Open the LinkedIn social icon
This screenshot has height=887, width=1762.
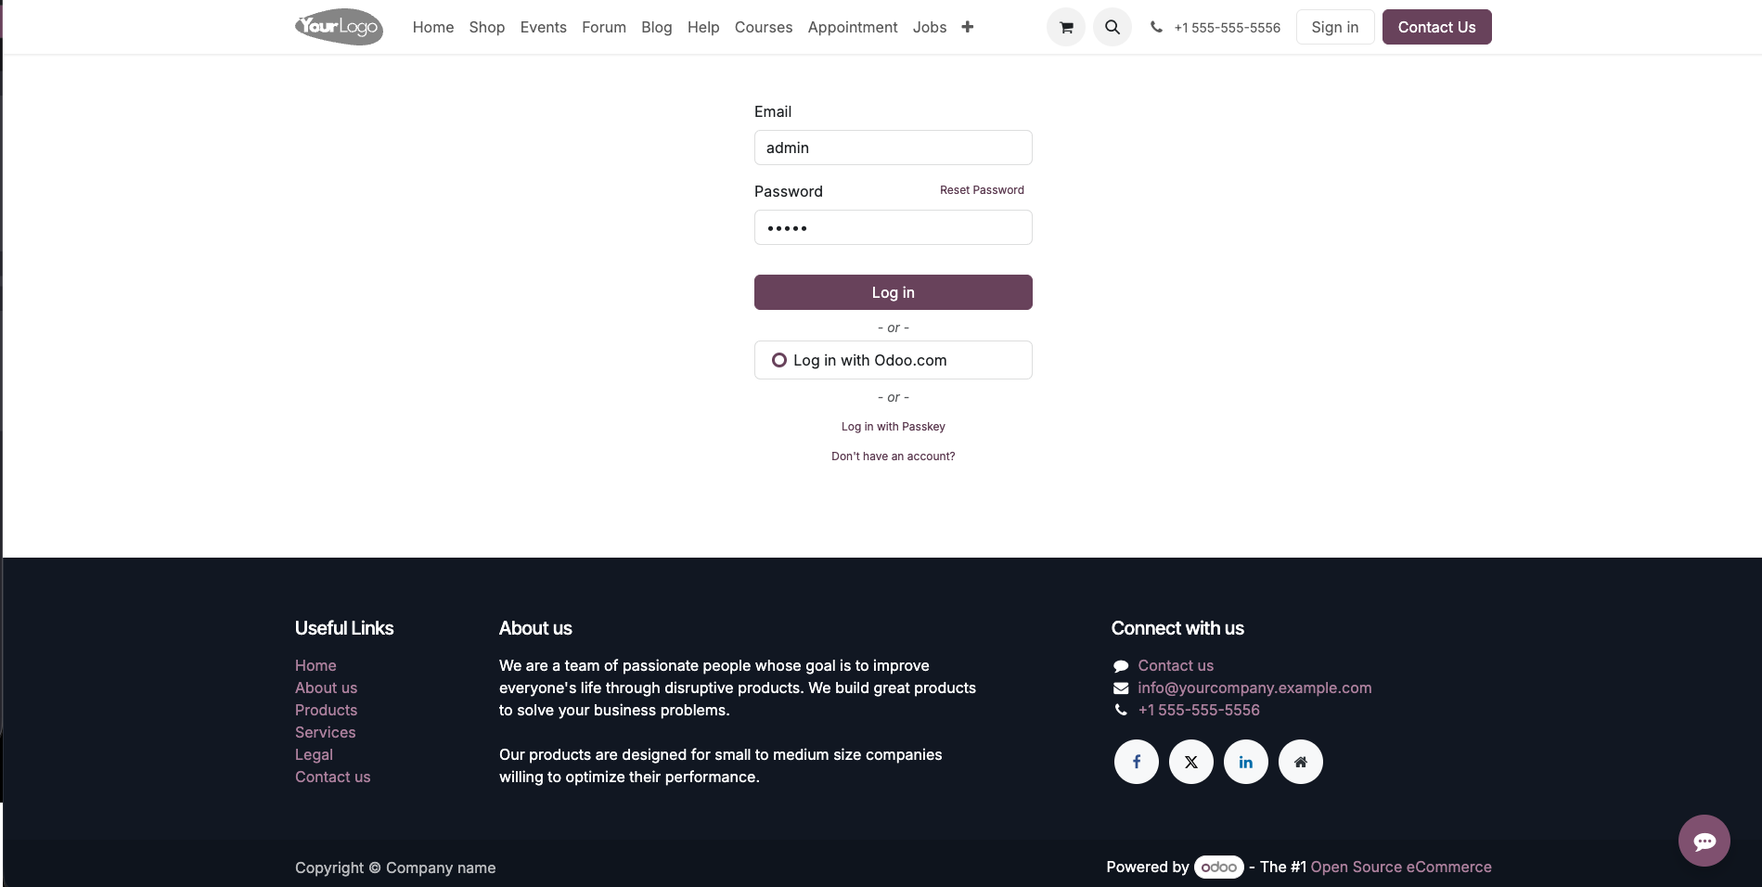point(1246,762)
